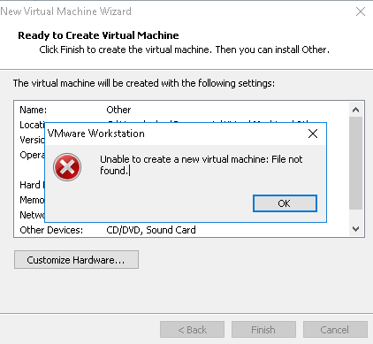373x344 pixels.
Task: Click the 'Other Devices:' label
Action: click(x=51, y=230)
